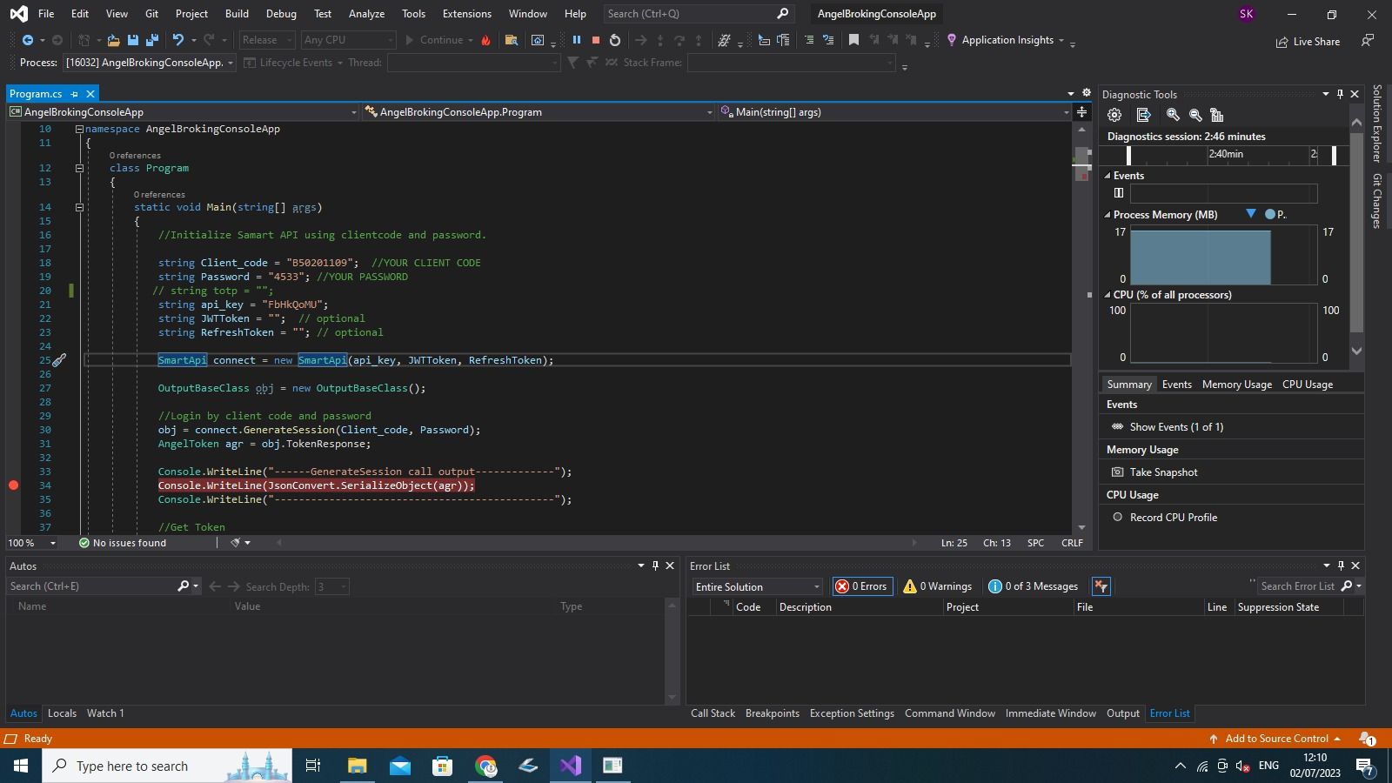1392x783 pixels.
Task: Open Google Chrome from the taskbar
Action: click(485, 766)
